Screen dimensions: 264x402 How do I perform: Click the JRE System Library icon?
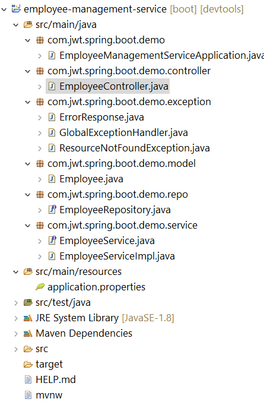[x=28, y=318]
